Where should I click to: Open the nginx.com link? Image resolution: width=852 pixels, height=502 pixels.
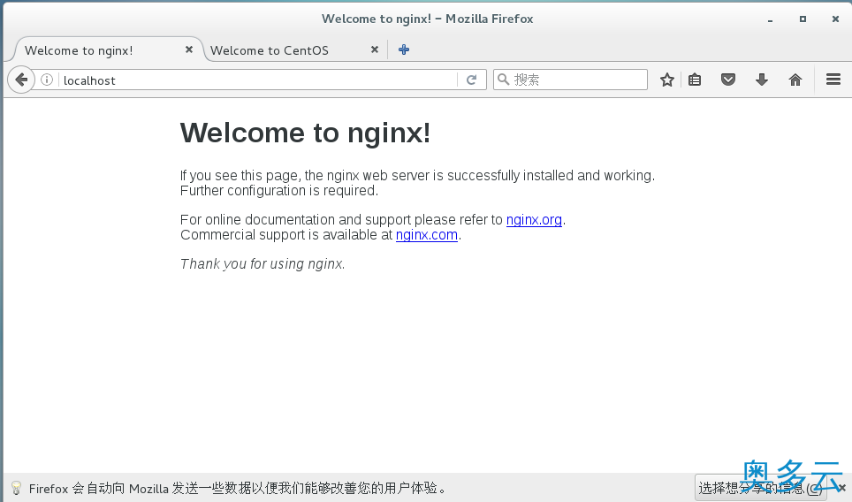pos(427,235)
